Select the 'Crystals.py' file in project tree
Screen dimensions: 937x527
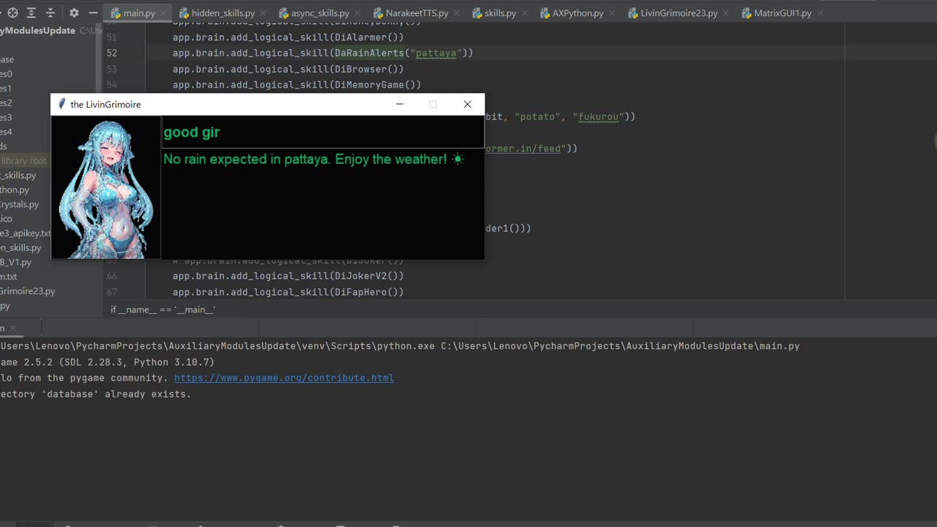click(x=20, y=204)
